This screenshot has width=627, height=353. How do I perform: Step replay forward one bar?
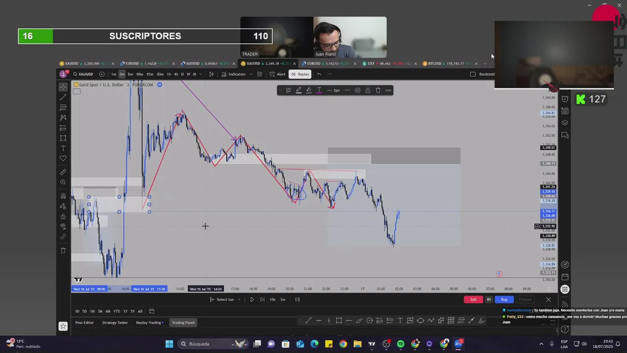click(x=262, y=300)
